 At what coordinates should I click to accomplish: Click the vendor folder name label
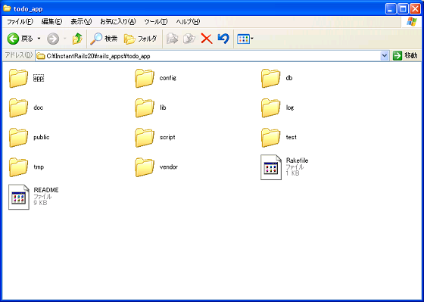168,167
